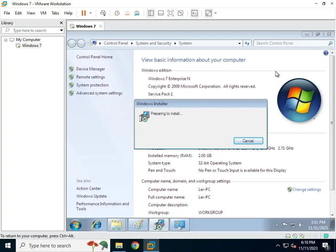
Task: Open stretch display dropdown arrow
Action: point(216,13)
